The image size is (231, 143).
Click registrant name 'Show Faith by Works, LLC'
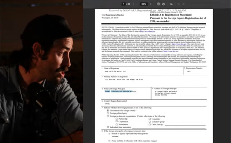[x=115, y=71]
